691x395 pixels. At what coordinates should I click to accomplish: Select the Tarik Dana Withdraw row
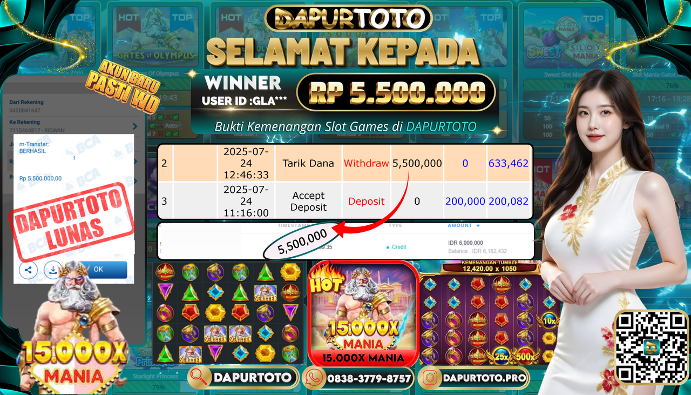coord(345,163)
